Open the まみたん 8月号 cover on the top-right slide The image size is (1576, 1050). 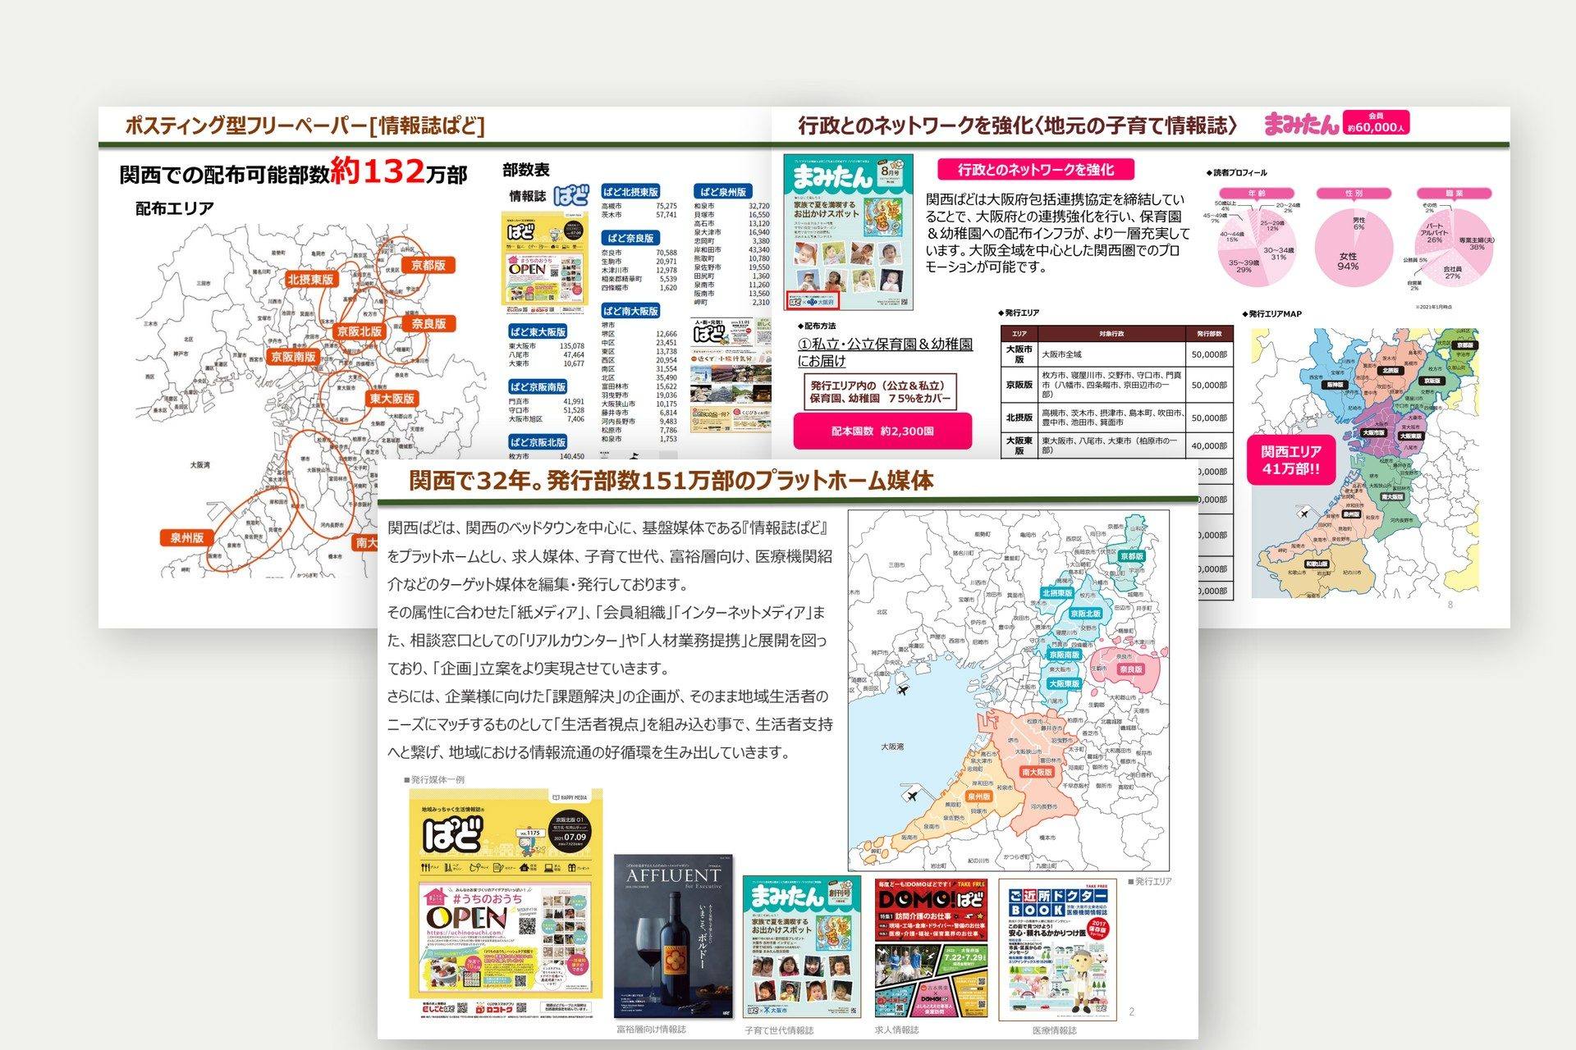(x=849, y=232)
